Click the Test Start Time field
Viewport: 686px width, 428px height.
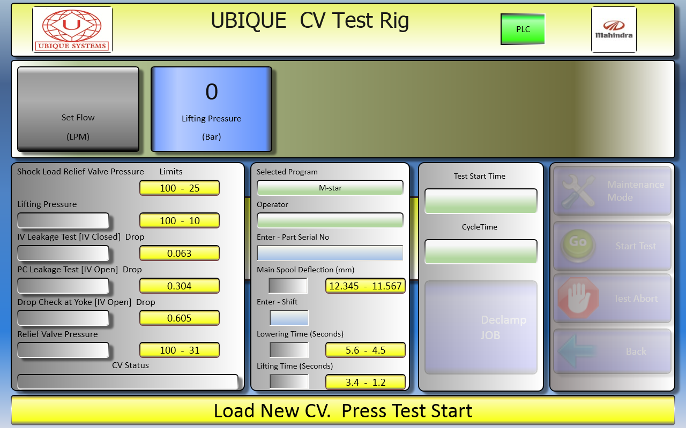(481, 201)
